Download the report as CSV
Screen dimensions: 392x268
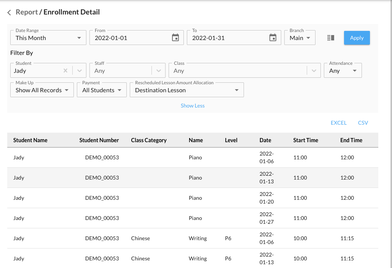click(x=363, y=123)
